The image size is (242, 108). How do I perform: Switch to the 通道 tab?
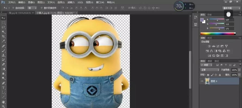pyautogui.click(x=210, y=61)
